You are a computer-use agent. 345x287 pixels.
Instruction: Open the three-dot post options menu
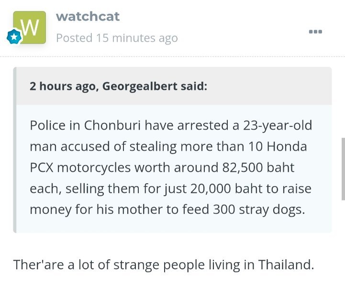(x=315, y=32)
